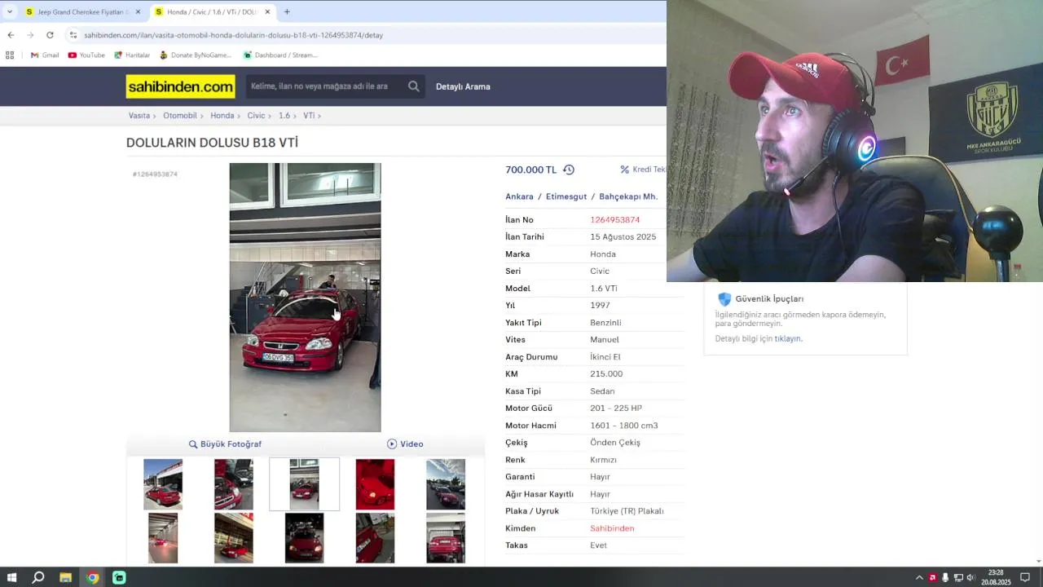Open the Gmail bookmark

(x=45, y=55)
